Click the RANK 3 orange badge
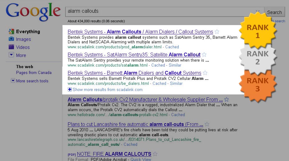The image size is (289, 161). click(257, 85)
